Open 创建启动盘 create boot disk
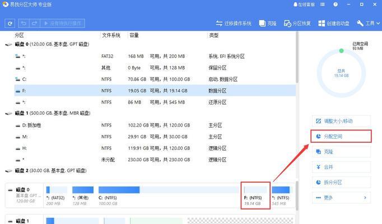The image size is (382, 224). pos(334,24)
